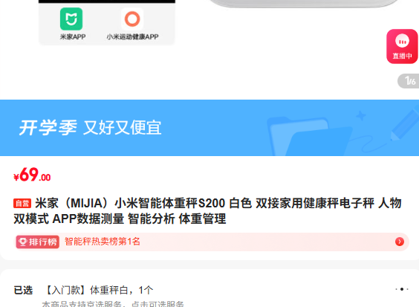Open the 开学季 又好又便宜 promo banner
This screenshot has width=419, height=307.
tap(209, 128)
